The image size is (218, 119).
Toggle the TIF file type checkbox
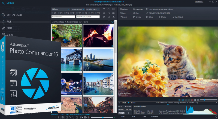(71, 13)
